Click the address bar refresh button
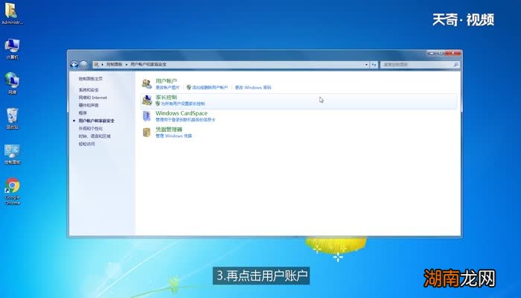This screenshot has height=298, width=521. pos(374,65)
